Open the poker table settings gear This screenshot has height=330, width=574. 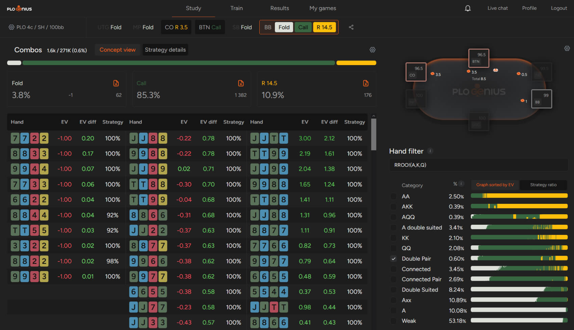(567, 49)
